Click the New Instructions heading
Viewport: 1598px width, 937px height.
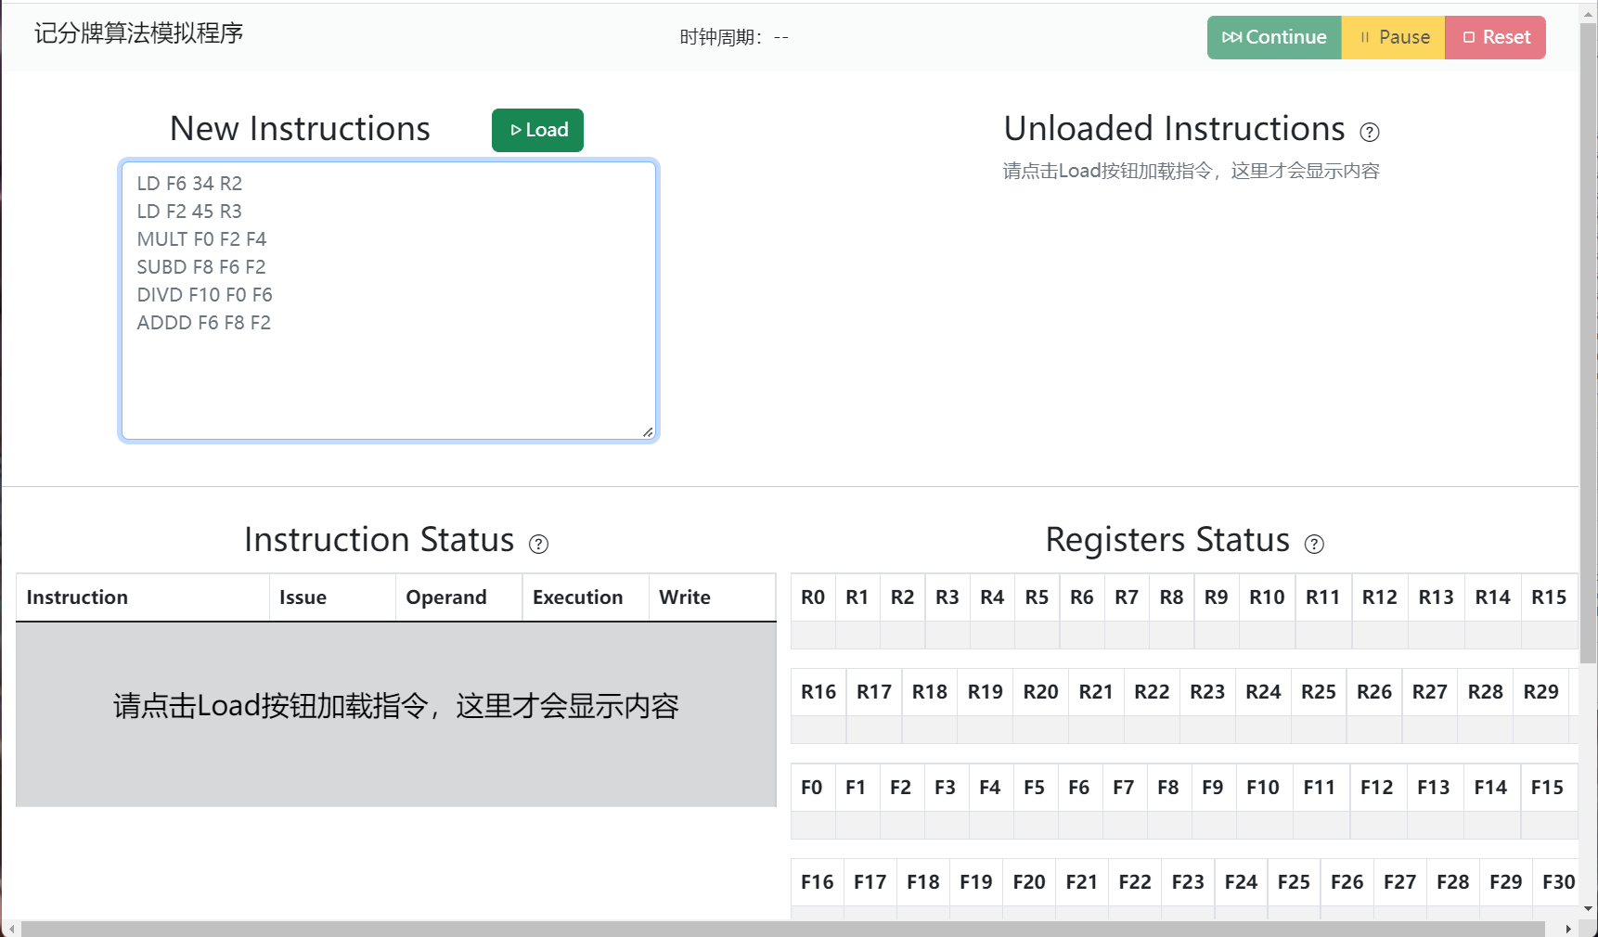pyautogui.click(x=300, y=129)
